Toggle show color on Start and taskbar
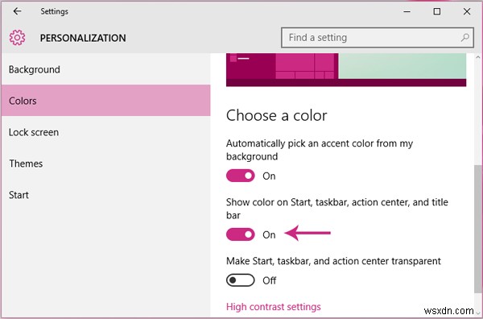This screenshot has width=483, height=319. pyautogui.click(x=240, y=234)
